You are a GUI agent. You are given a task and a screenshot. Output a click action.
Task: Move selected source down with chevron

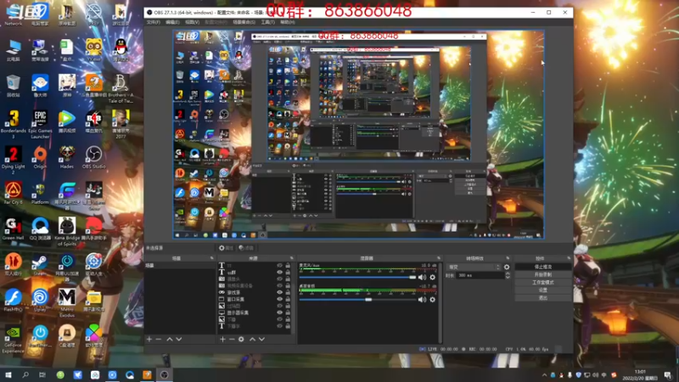[261, 339]
